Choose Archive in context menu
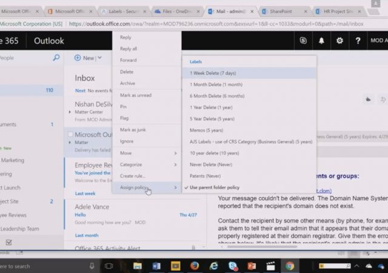This screenshot has height=273, width=388. pyautogui.click(x=147, y=83)
